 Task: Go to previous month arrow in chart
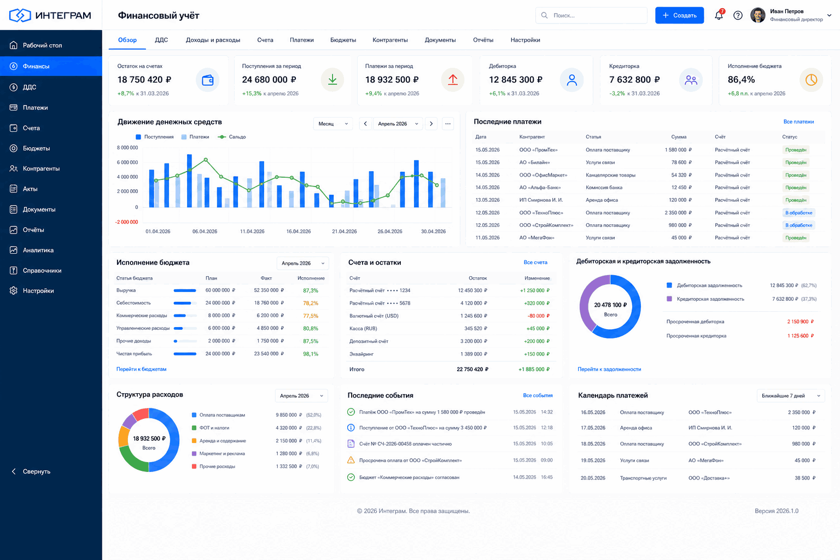365,124
